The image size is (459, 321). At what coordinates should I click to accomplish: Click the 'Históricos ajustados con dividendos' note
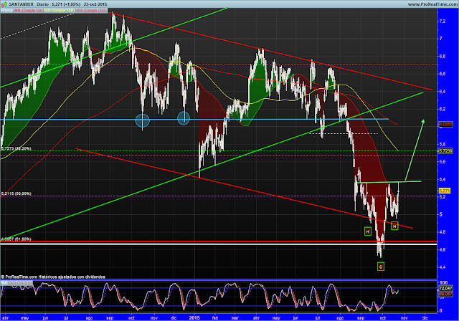click(72, 277)
